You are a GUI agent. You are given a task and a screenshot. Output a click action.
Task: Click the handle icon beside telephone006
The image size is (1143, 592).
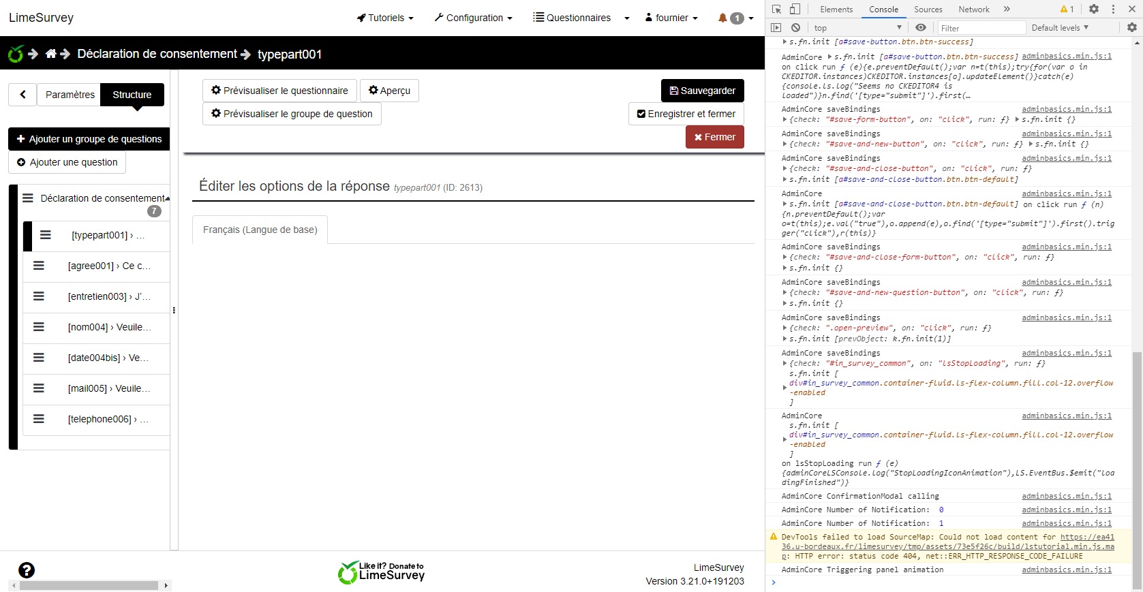pyautogui.click(x=39, y=419)
